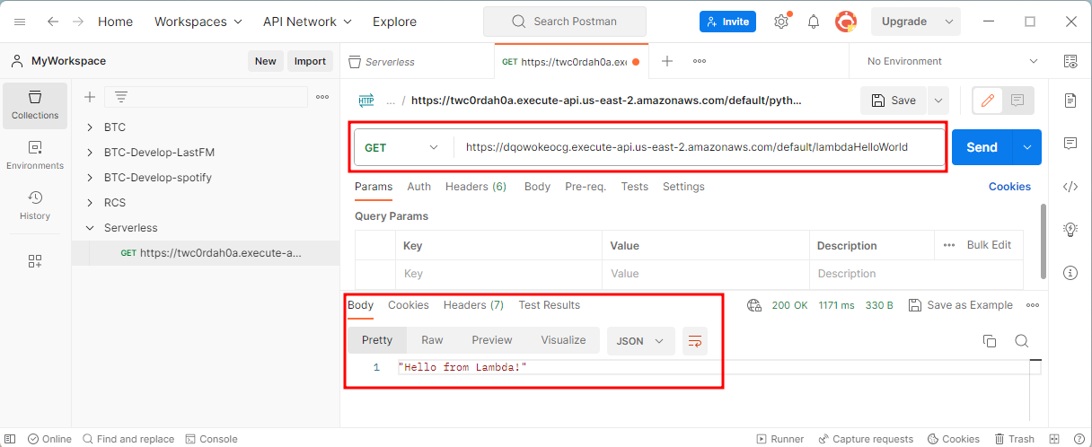Click the New button

[x=266, y=61]
